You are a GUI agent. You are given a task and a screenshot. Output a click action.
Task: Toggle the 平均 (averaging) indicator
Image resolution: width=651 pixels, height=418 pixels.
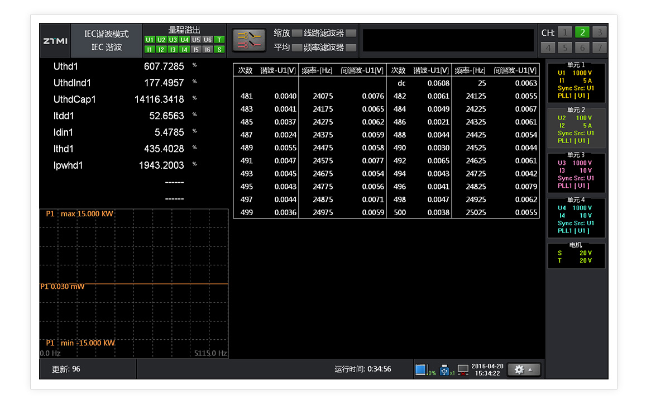pyautogui.click(x=296, y=48)
